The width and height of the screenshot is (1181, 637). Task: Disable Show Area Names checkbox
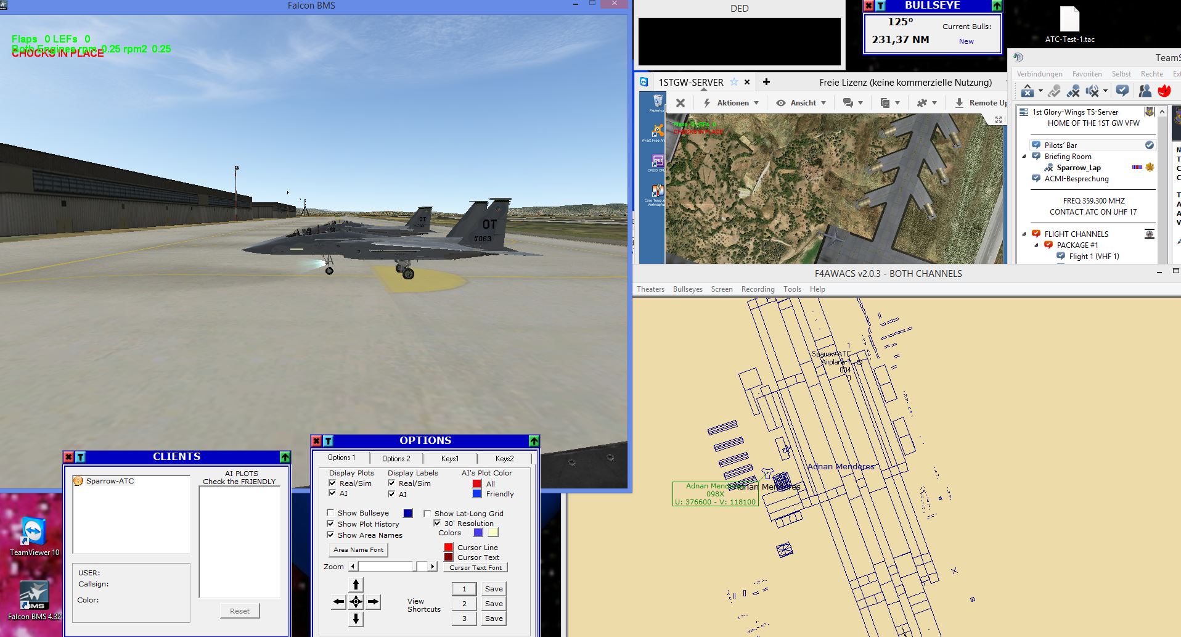[x=330, y=535]
